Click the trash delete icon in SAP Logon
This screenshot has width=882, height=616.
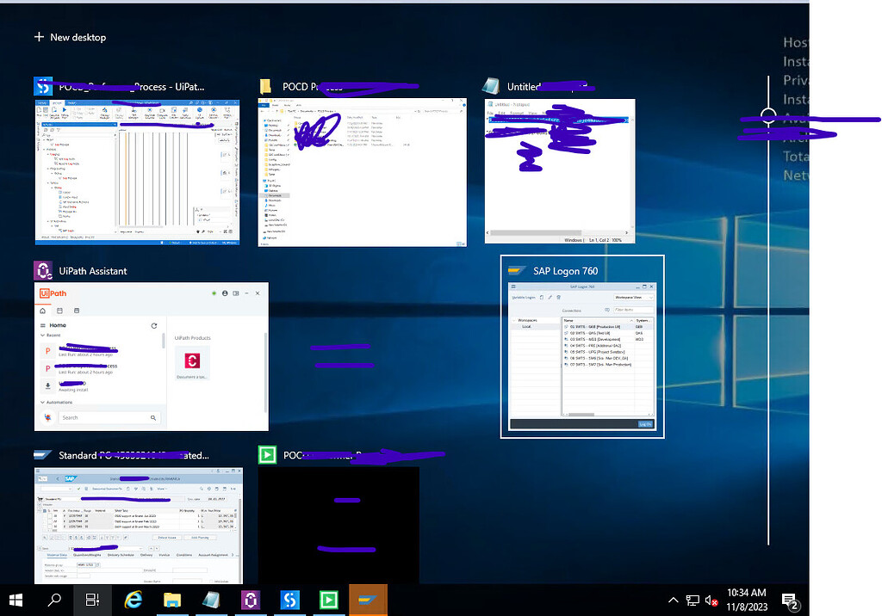click(558, 298)
